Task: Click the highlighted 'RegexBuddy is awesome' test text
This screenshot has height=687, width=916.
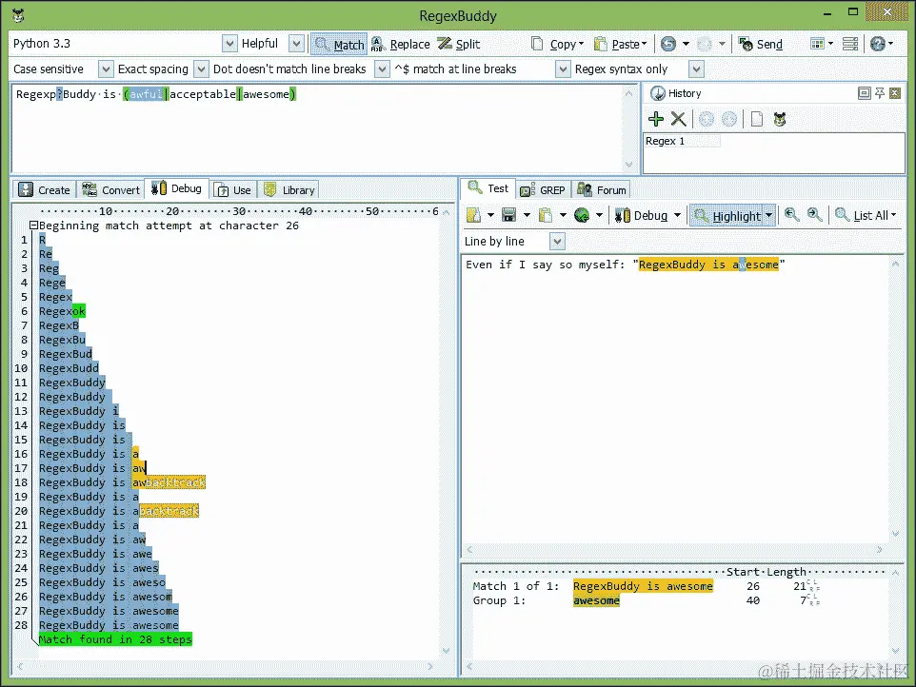Action: click(708, 265)
